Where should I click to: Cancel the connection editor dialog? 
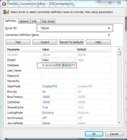click(x=114, y=134)
